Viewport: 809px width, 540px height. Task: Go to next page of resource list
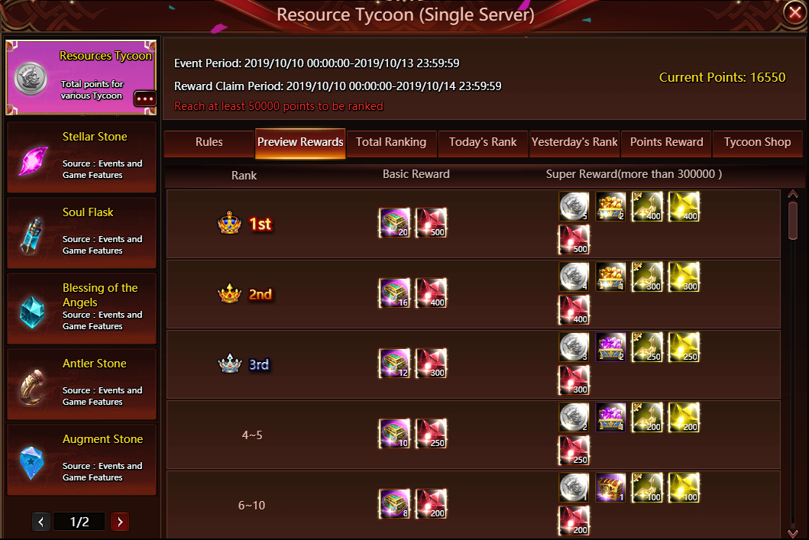pos(120,522)
